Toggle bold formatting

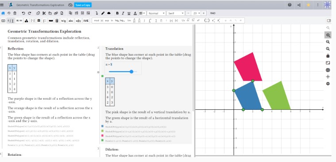tap(117, 13)
